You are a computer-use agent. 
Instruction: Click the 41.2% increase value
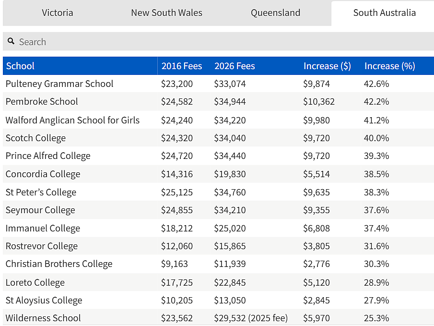pyautogui.click(x=376, y=121)
